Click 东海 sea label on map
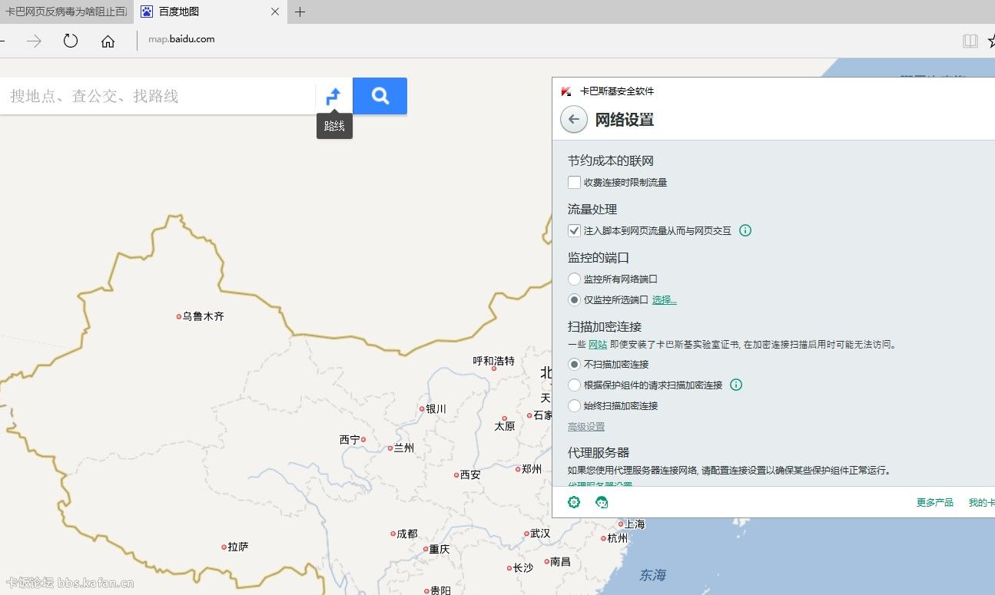Image resolution: width=995 pixels, height=595 pixels. pos(653,575)
